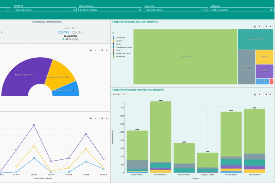This screenshot has width=275, height=183.
Task: Click the 2,631 € 2017 value
Action: click(x=78, y=32)
